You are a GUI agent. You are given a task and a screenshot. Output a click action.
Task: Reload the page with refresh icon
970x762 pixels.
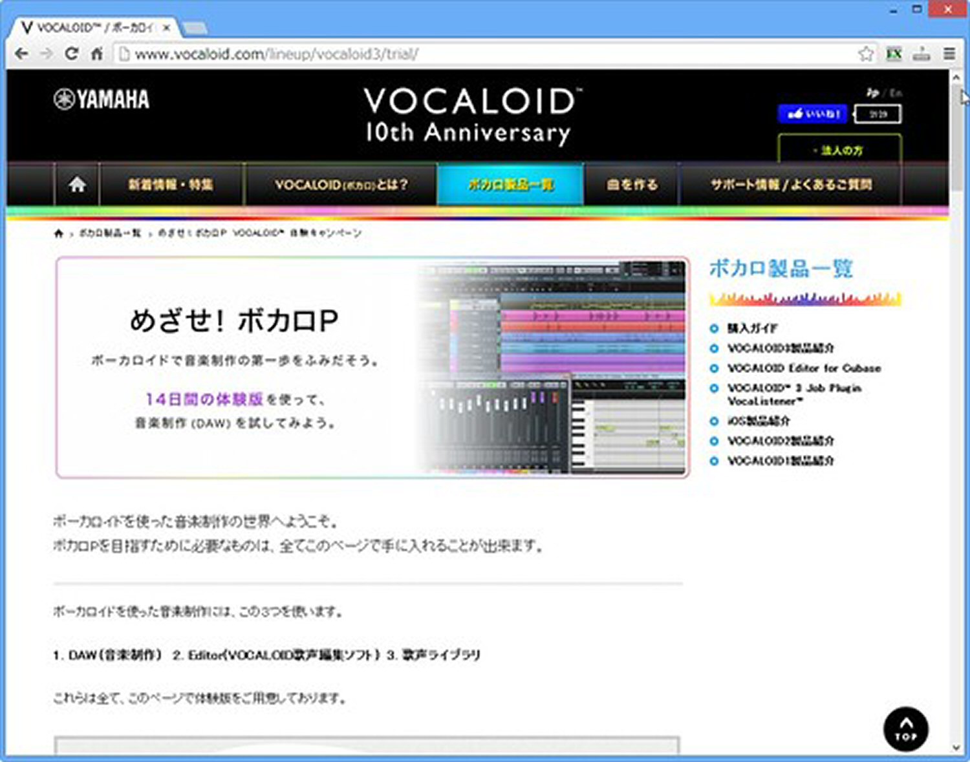pos(72,54)
